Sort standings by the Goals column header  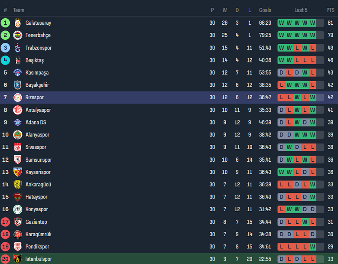pos(265,10)
